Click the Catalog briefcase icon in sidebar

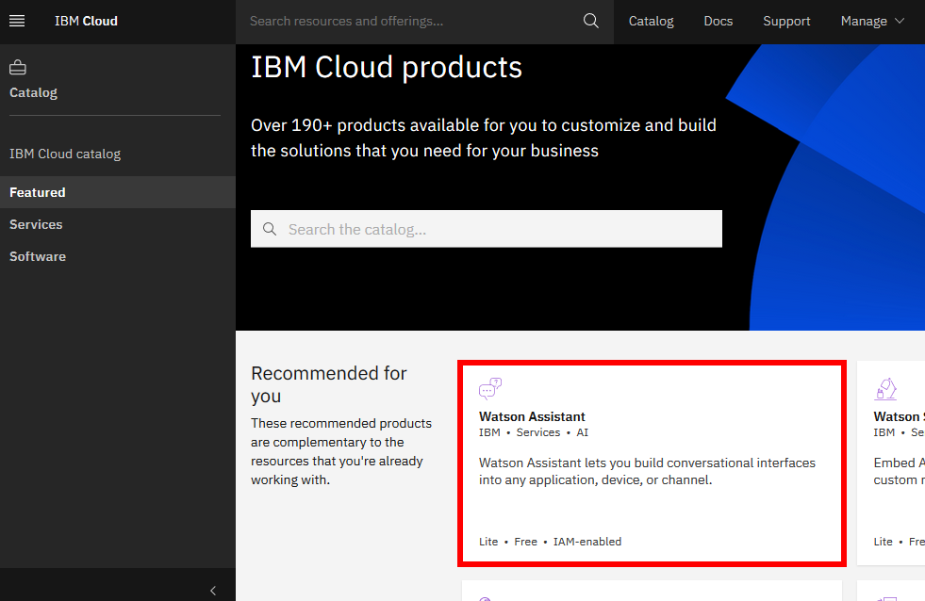point(18,68)
